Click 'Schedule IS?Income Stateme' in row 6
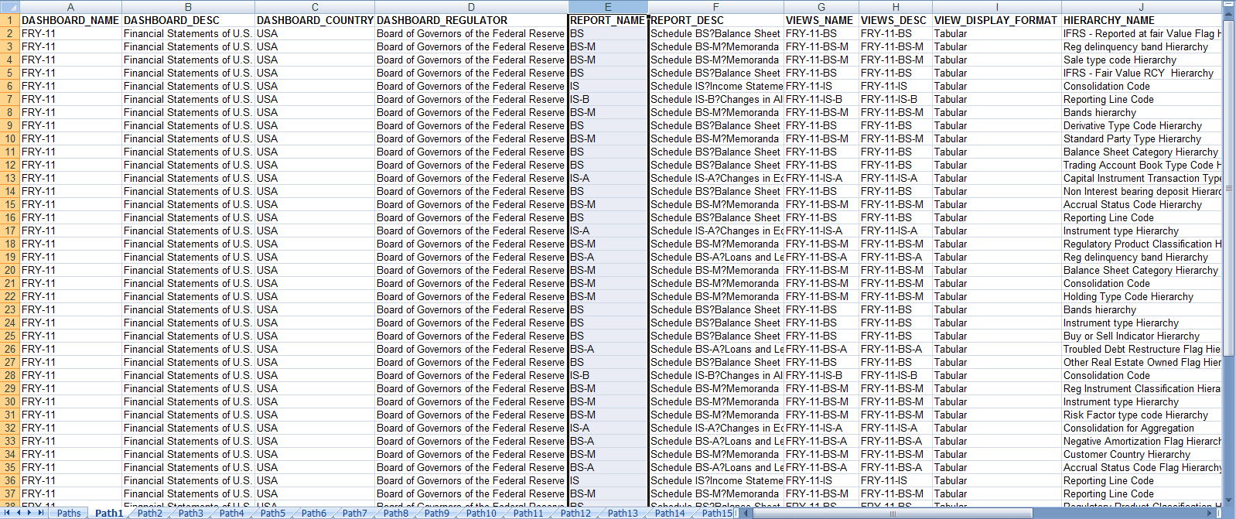 click(x=716, y=86)
